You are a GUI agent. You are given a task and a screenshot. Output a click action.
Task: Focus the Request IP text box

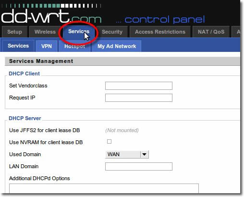[139, 98]
